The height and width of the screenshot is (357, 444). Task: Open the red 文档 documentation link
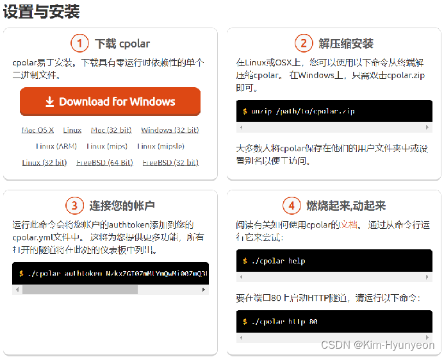pos(349,225)
